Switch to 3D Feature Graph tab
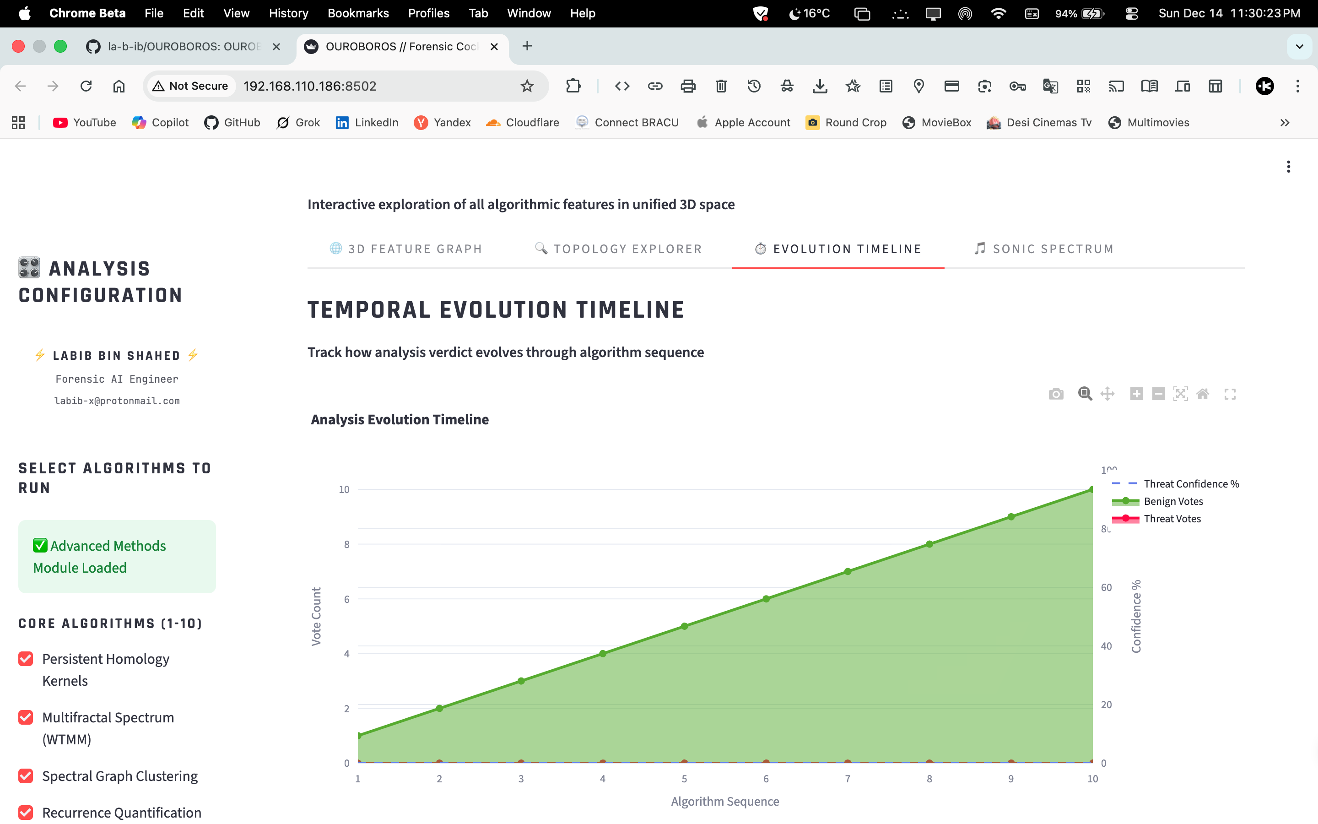This screenshot has height=824, width=1318. pos(406,249)
